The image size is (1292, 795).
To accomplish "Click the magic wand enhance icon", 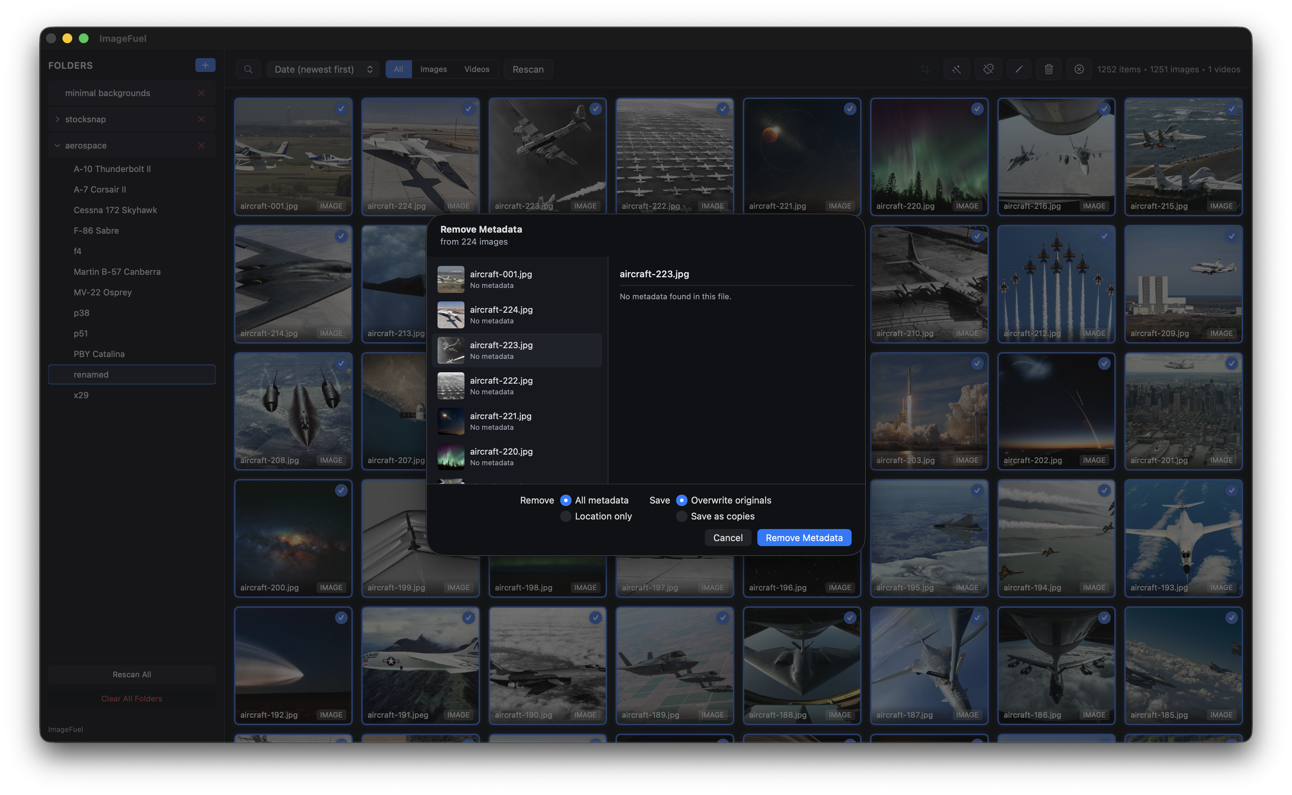I will pos(956,70).
